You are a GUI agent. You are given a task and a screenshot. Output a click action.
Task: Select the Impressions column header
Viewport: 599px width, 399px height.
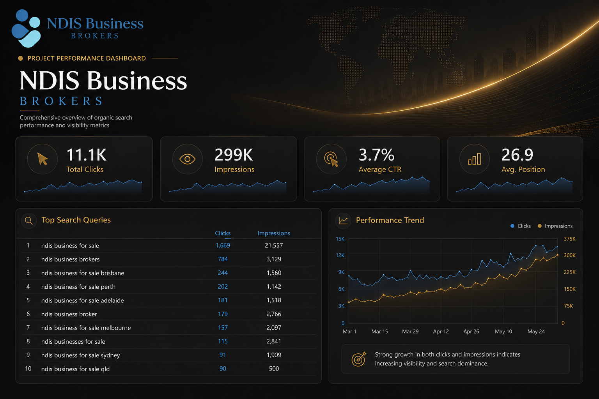coord(274,233)
